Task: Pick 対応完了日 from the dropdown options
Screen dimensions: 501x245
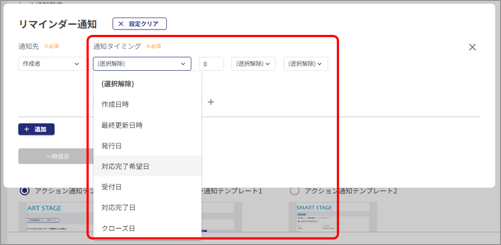Action: point(118,208)
